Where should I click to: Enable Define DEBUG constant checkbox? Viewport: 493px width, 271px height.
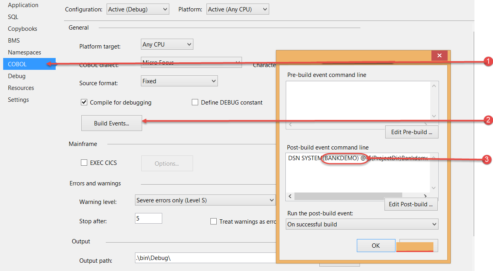[195, 102]
